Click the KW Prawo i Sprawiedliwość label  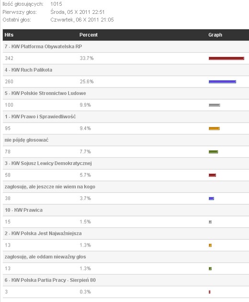point(40,116)
